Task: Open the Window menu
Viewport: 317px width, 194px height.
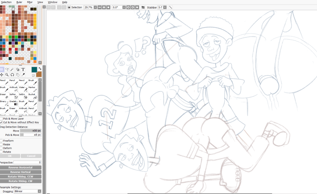Action: coord(52,2)
